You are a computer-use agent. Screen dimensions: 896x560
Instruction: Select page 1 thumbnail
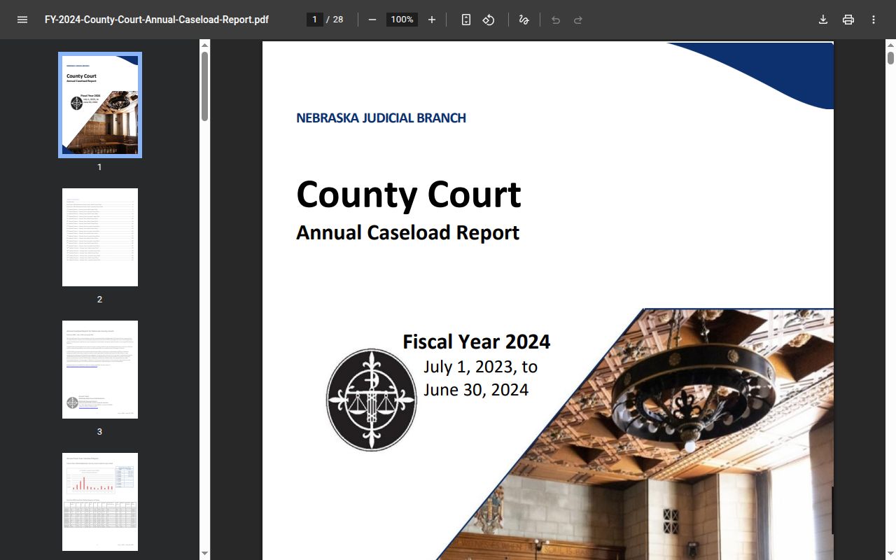[100, 105]
